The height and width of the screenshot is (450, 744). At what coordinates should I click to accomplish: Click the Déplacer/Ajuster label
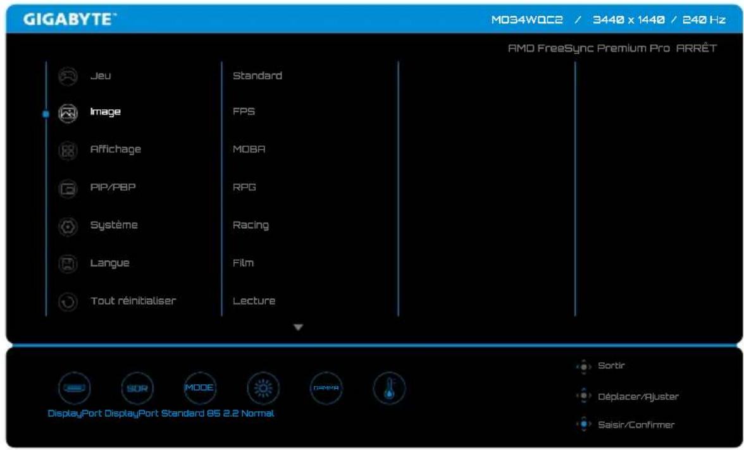638,397
